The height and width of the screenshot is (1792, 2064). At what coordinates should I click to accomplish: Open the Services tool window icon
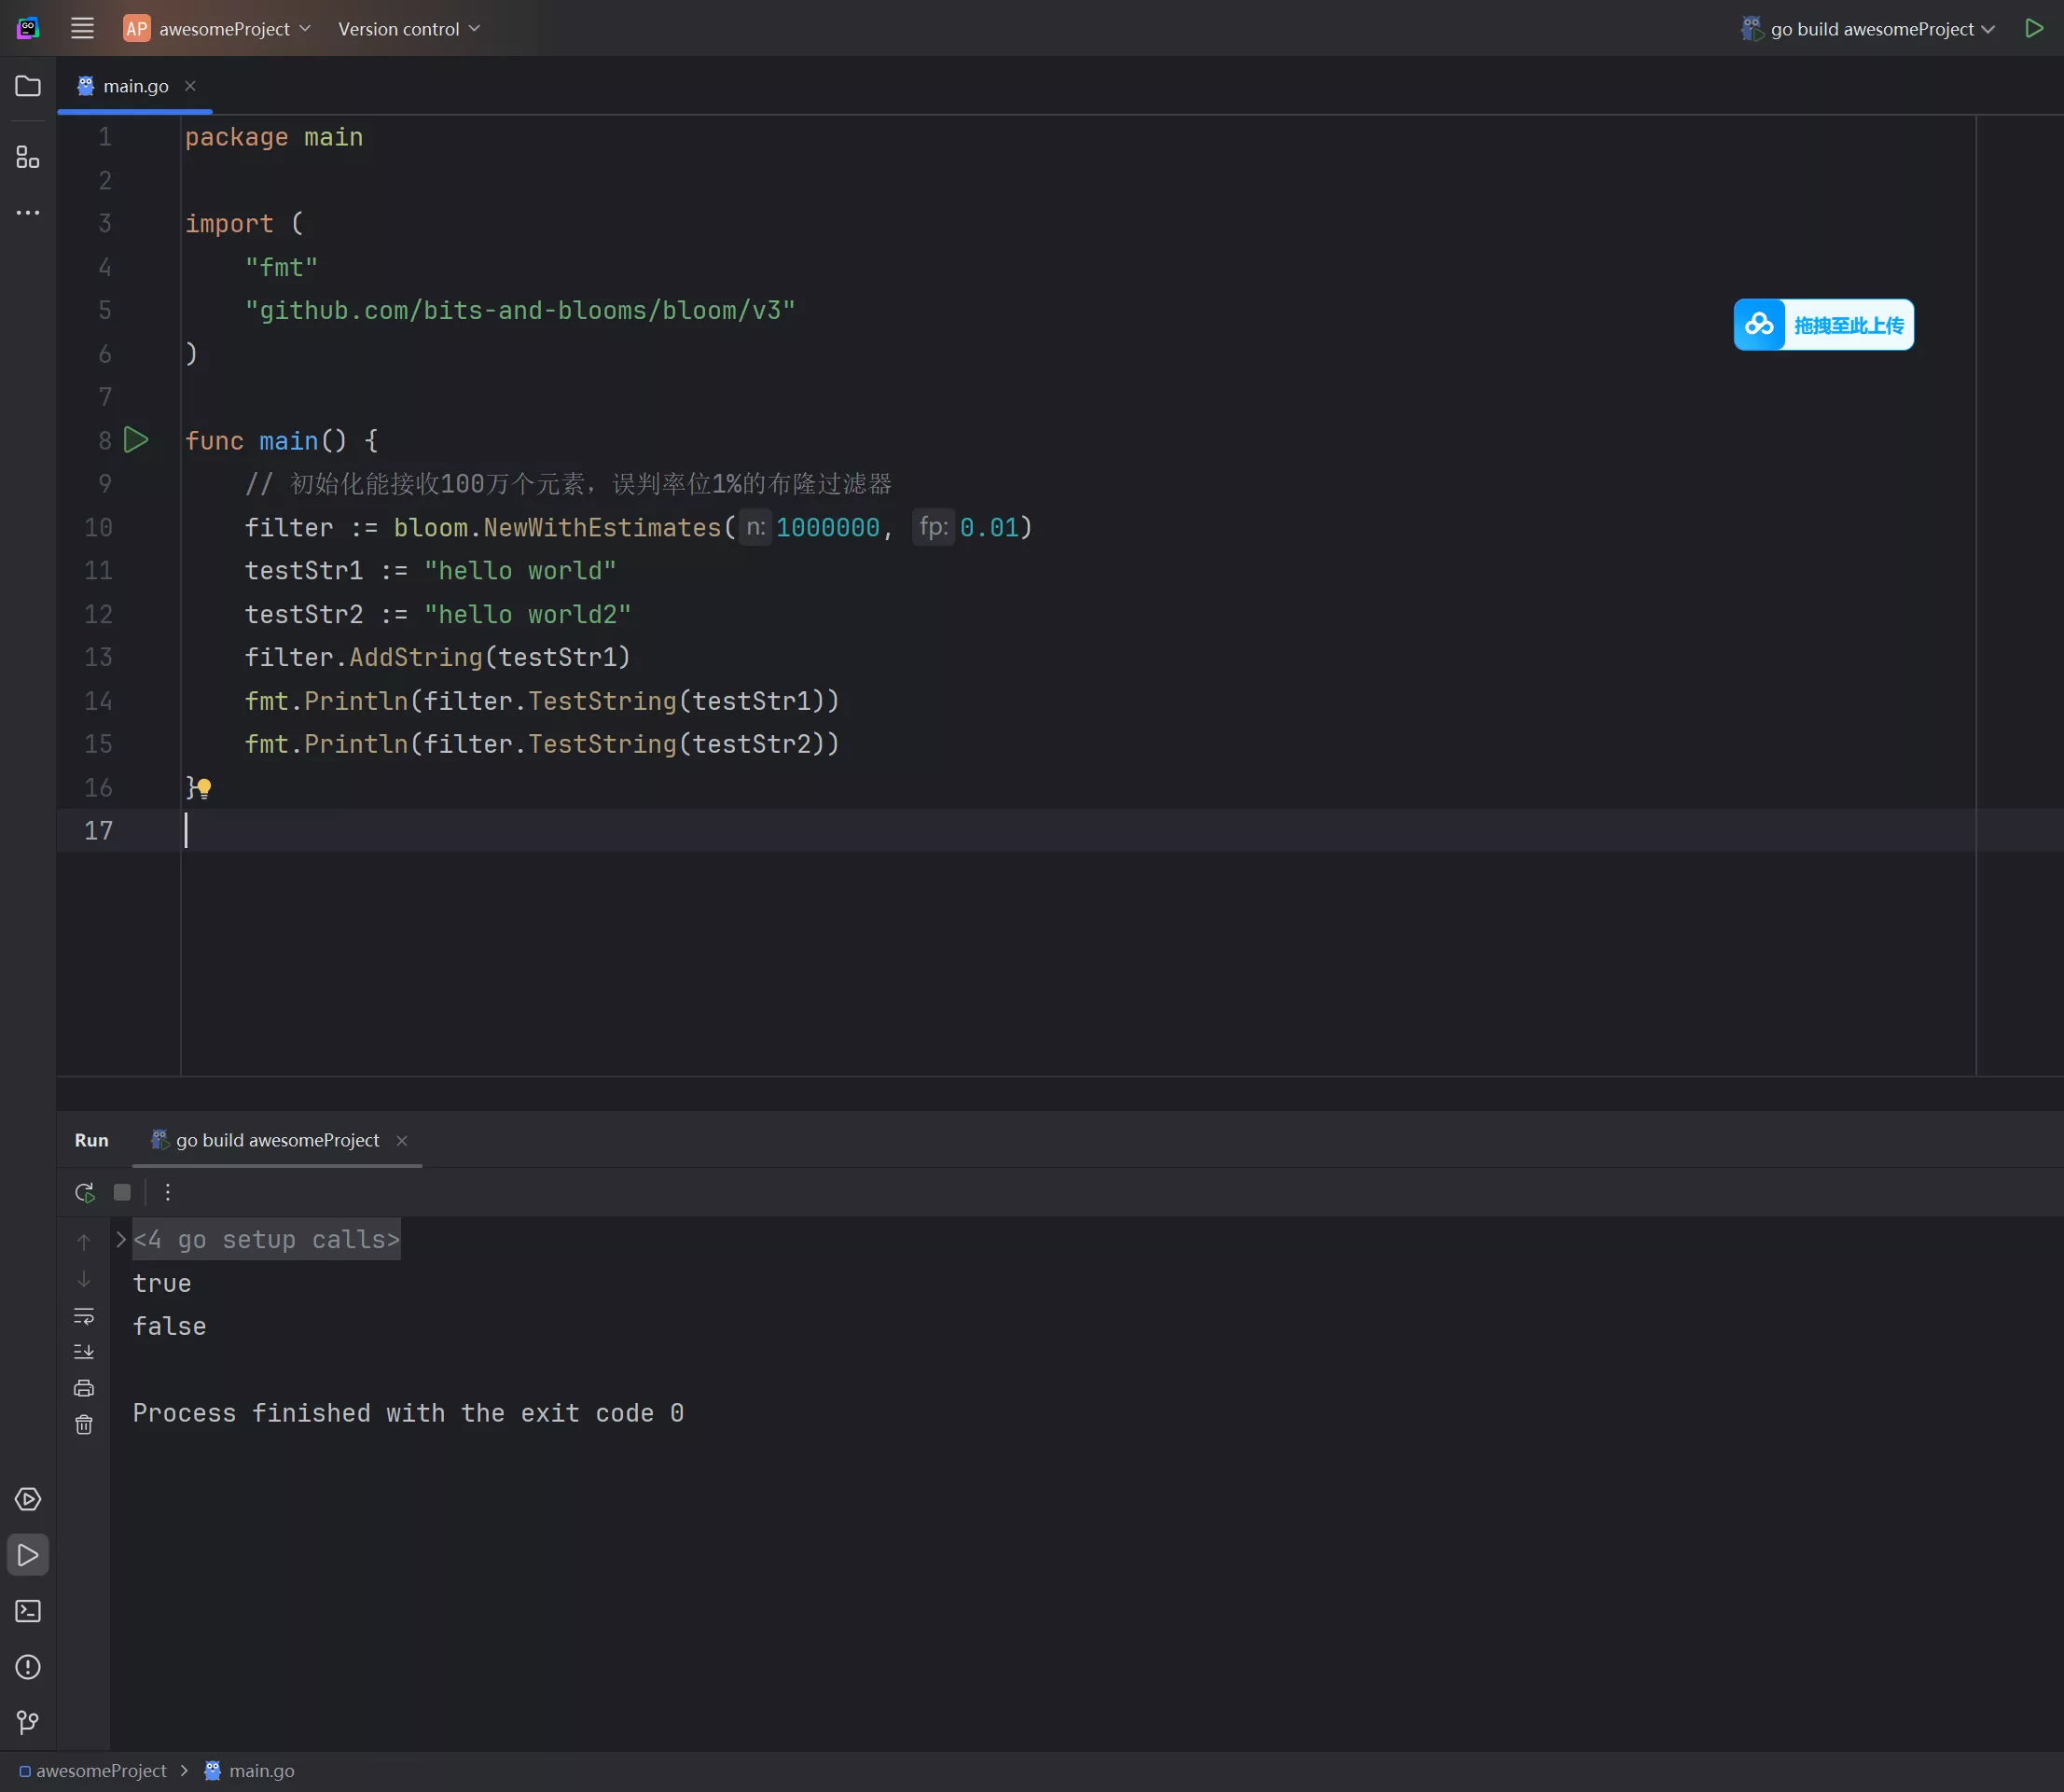[x=28, y=1499]
